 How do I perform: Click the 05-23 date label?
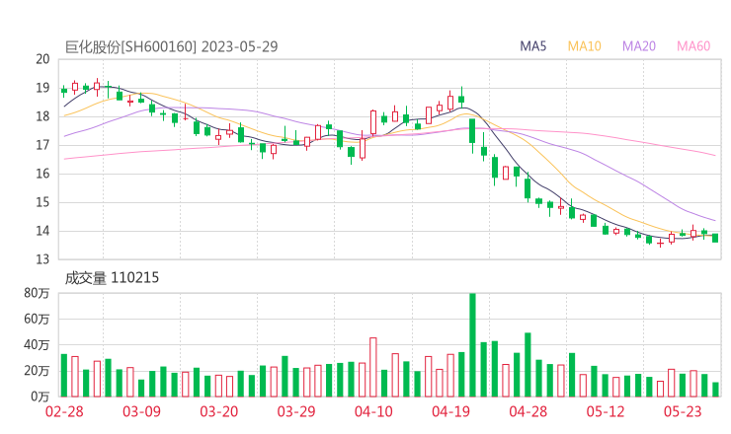pos(683,411)
